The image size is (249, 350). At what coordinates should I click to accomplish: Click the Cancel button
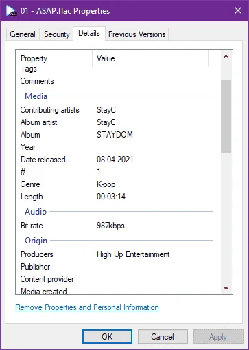[x=163, y=337]
